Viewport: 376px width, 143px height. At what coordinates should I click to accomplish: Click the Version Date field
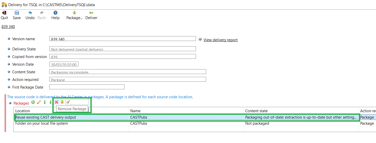click(x=64, y=64)
